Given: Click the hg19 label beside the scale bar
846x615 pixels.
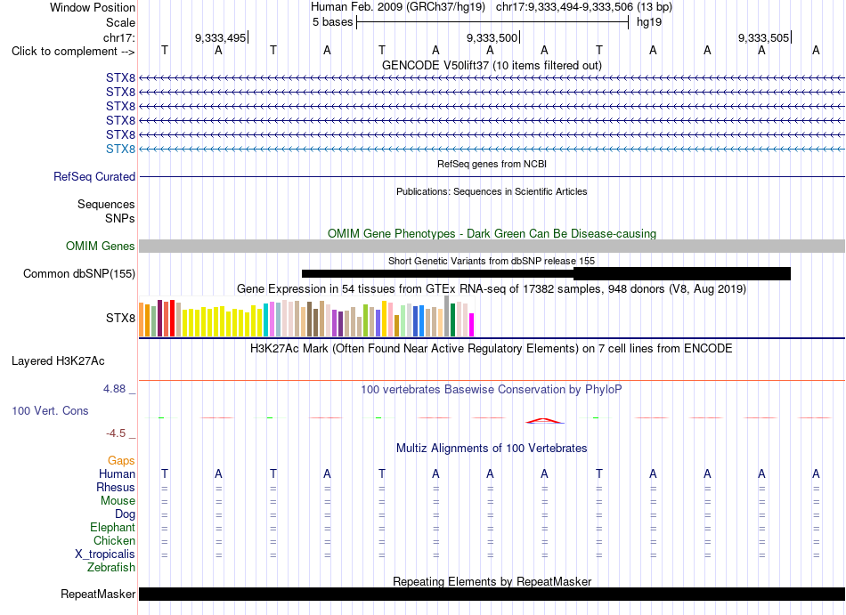Looking at the screenshot, I should pos(649,22).
